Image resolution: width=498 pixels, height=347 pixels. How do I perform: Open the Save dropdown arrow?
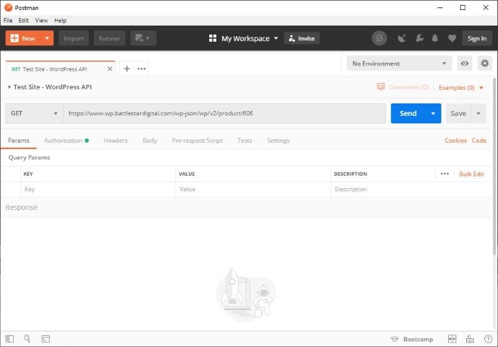tap(478, 113)
